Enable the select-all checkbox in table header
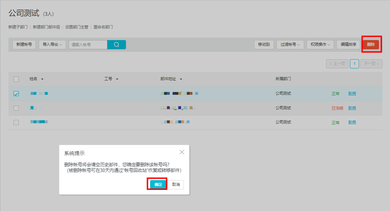 [x=16, y=79]
